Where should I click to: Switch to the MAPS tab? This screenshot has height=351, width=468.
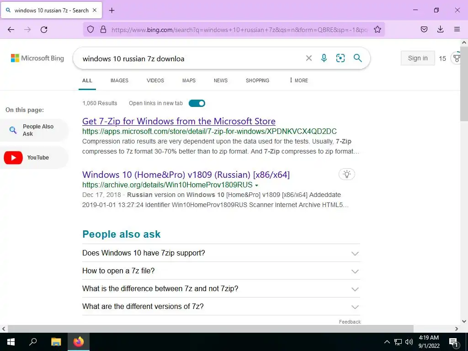click(189, 80)
